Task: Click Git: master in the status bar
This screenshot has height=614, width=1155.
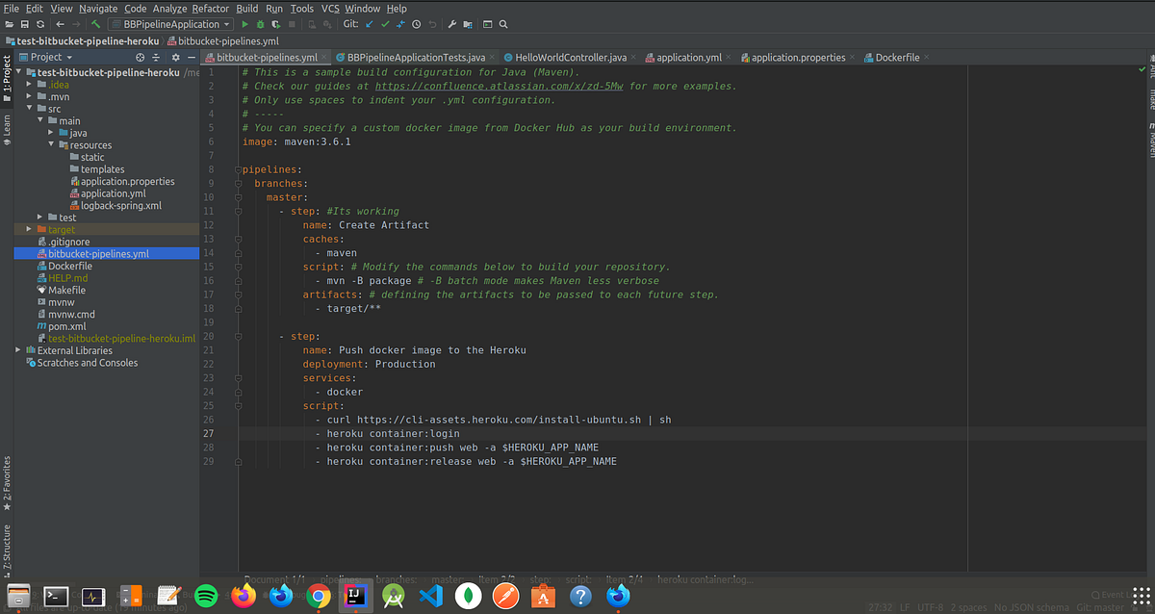Action: pyautogui.click(x=1100, y=608)
